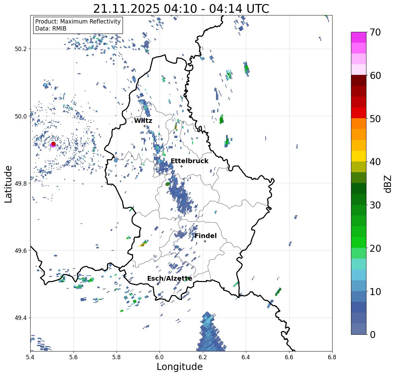Click the Ettelbruck station label
Viewport: 396px width, 375px height.
click(189, 161)
